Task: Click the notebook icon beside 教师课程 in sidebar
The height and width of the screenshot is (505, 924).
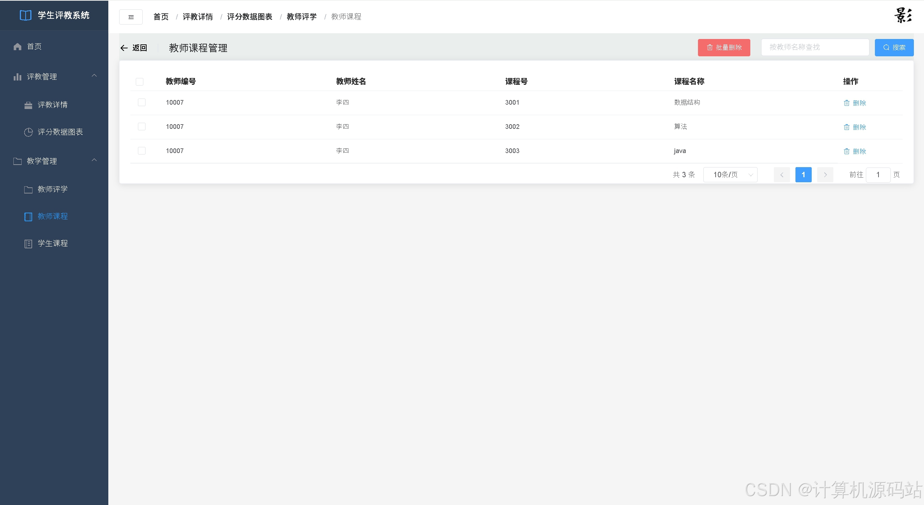Action: tap(28, 217)
